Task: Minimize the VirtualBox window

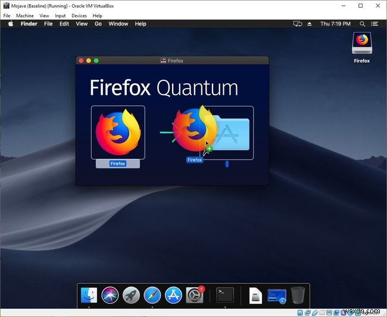Action: [x=344, y=6]
